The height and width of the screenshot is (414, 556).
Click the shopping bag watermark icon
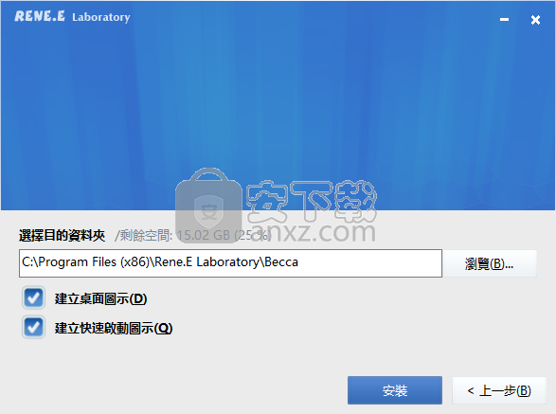coord(208,205)
